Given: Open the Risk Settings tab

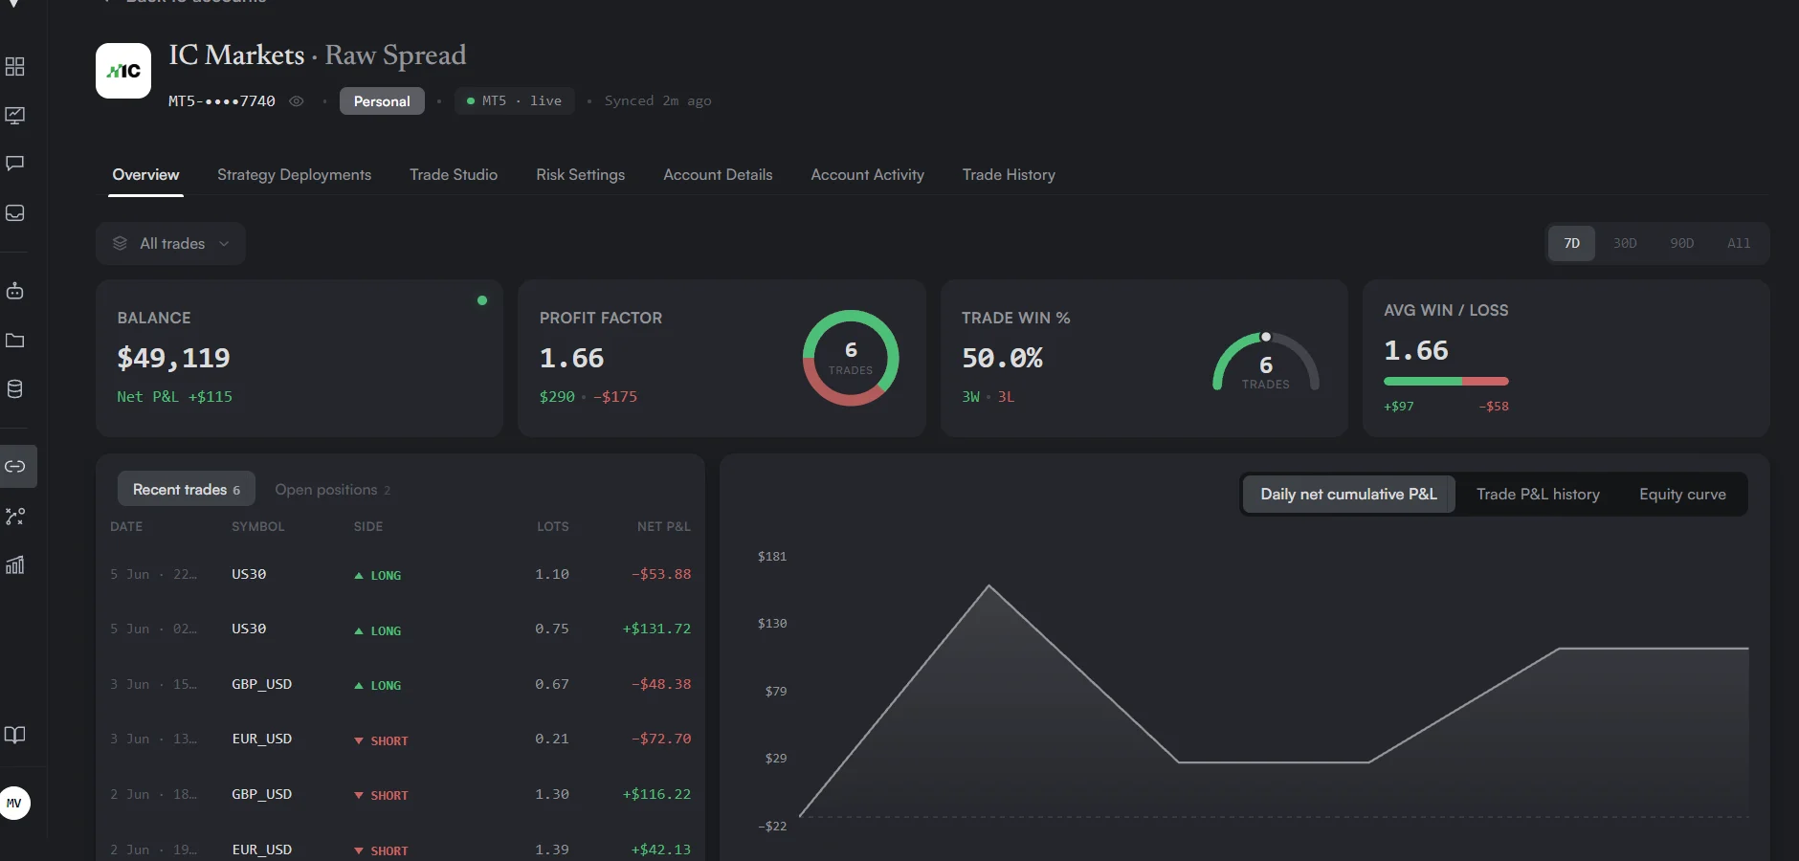Looking at the screenshot, I should (580, 175).
